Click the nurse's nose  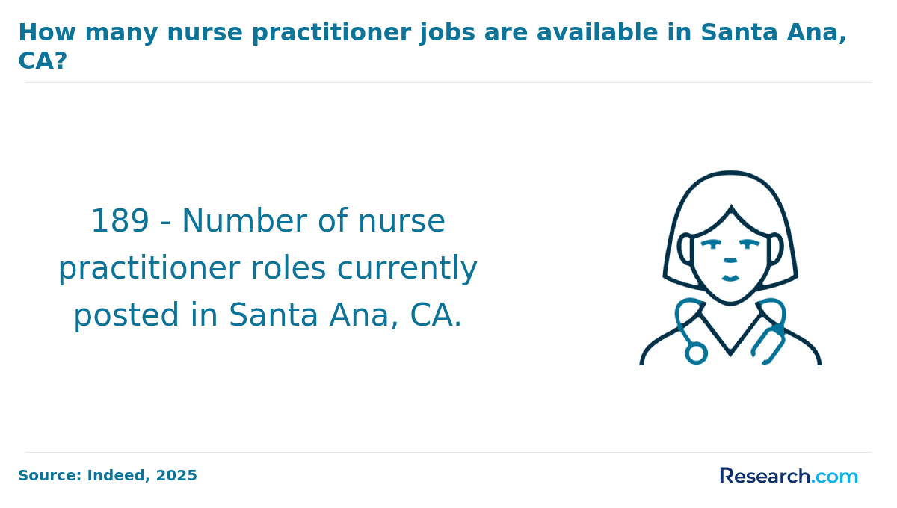(730, 260)
